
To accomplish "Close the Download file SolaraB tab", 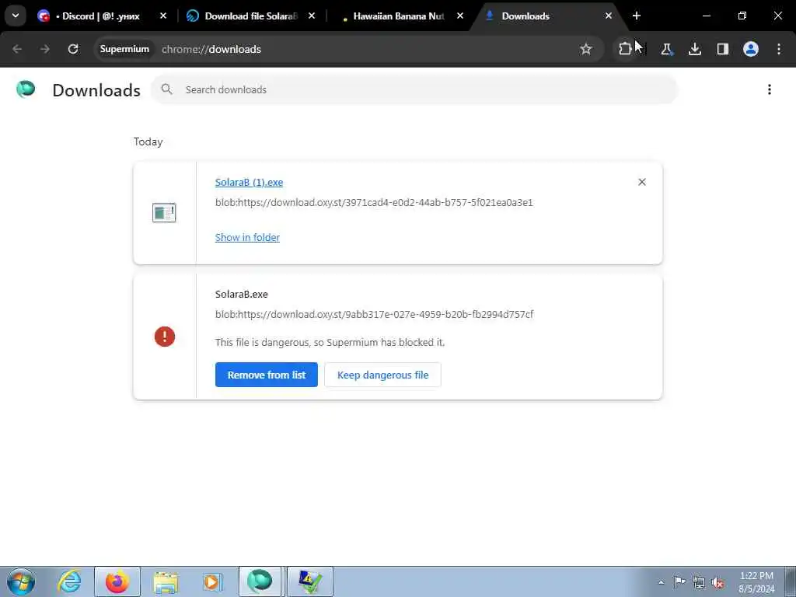I will tap(312, 16).
